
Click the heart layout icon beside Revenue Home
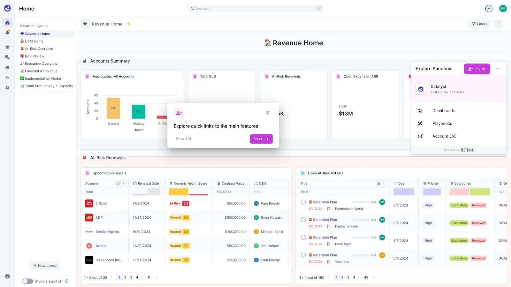click(85, 24)
